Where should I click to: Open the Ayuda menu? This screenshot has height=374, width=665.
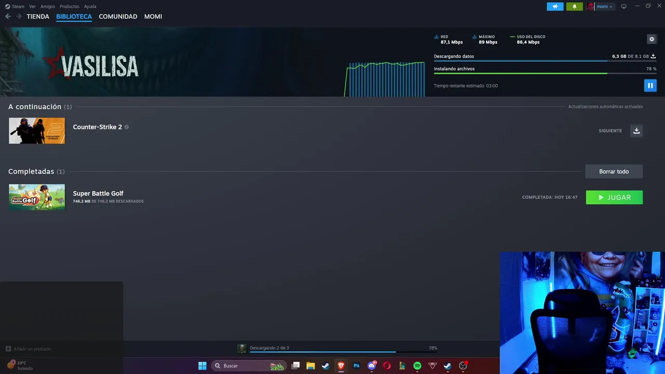(90, 6)
